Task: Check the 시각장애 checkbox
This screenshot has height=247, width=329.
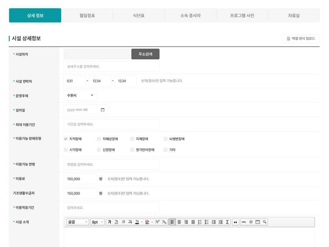Action: 66,150
